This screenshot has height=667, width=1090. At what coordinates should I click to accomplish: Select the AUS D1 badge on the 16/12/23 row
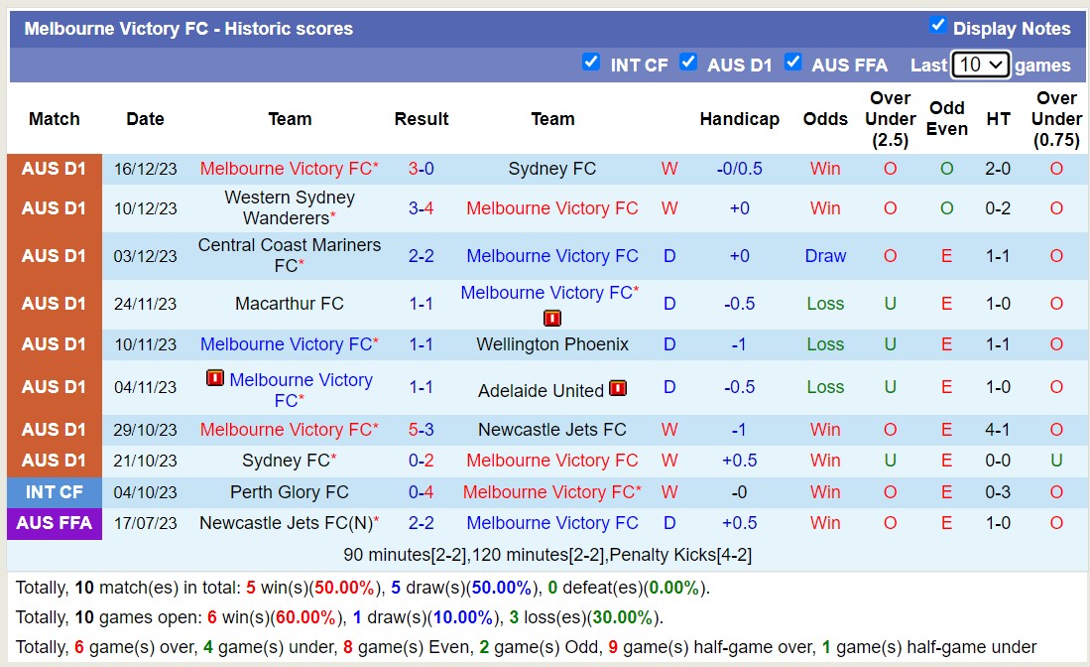click(x=55, y=168)
